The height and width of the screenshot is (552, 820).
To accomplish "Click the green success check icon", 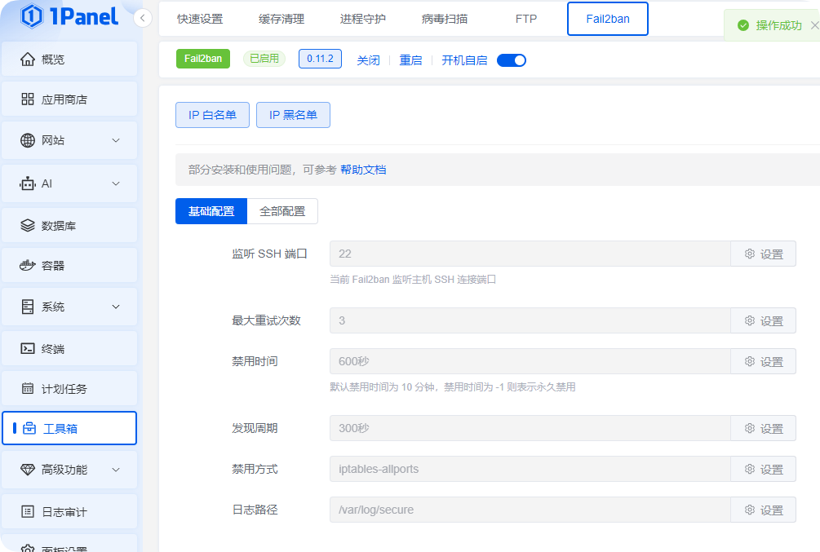I will tap(743, 25).
